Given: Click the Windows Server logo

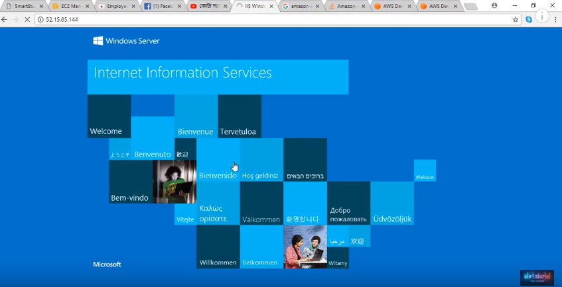Looking at the screenshot, I should point(126,41).
